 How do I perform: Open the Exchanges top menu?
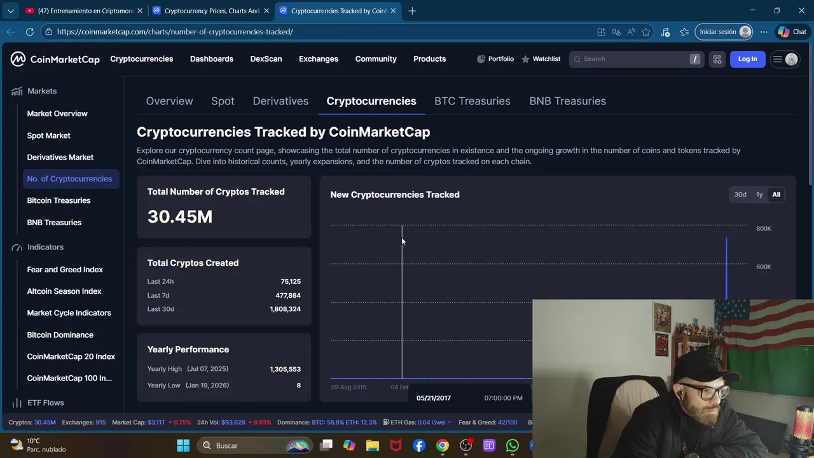point(319,59)
